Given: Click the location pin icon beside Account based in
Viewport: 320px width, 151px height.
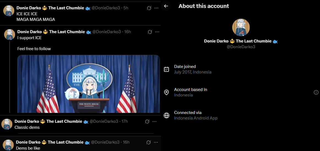Looking at the screenshot, I should pyautogui.click(x=166, y=92).
